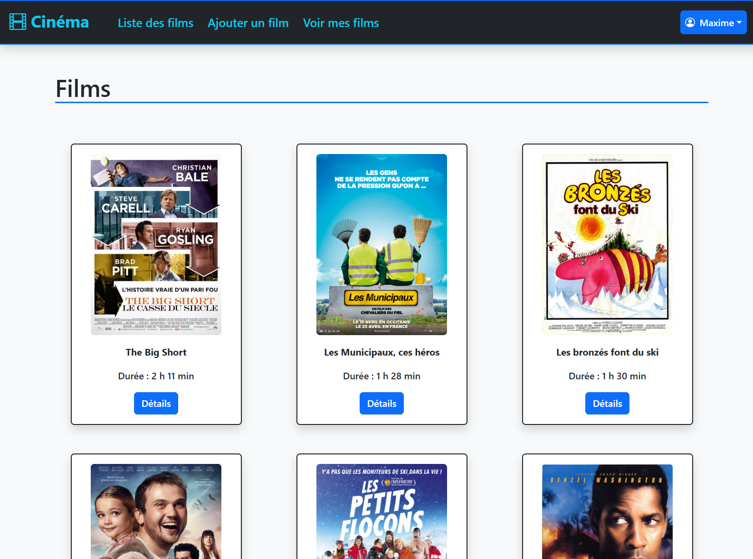The width and height of the screenshot is (753, 559).
Task: Click The Big Short poster thumbnail
Action: 156,244
